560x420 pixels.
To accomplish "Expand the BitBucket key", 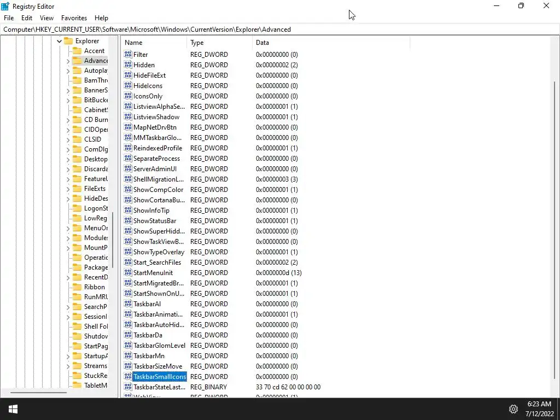I will pyautogui.click(x=68, y=101).
